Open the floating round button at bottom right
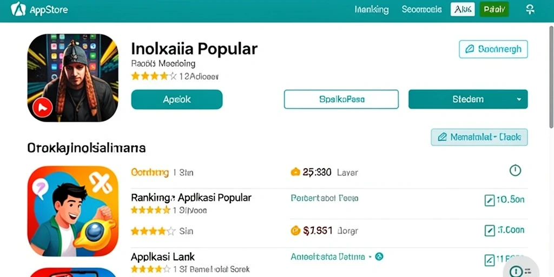554x277 pixels. pos(521,269)
